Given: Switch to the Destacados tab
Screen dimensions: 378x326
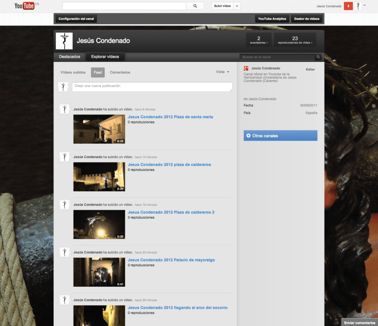Looking at the screenshot, I should point(70,57).
